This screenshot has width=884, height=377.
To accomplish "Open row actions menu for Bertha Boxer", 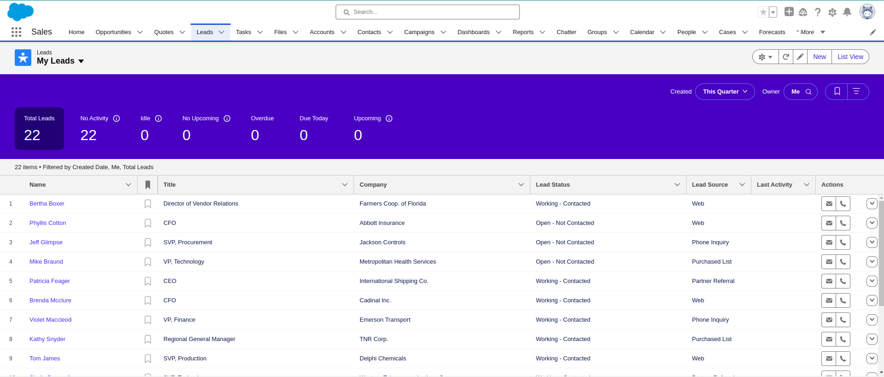I will 872,204.
